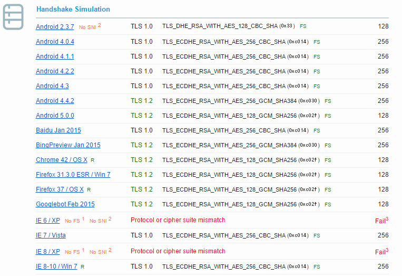Viewport: 402px width, 276px height.
Task: Click the cipher suite on IE 7 / Vista row
Action: (236, 235)
